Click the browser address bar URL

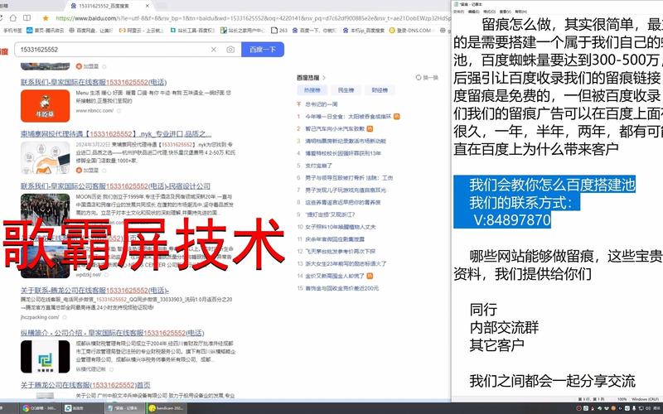pyautogui.click(x=253, y=18)
